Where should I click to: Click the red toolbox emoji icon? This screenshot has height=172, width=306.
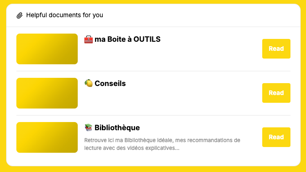pyautogui.click(x=88, y=39)
